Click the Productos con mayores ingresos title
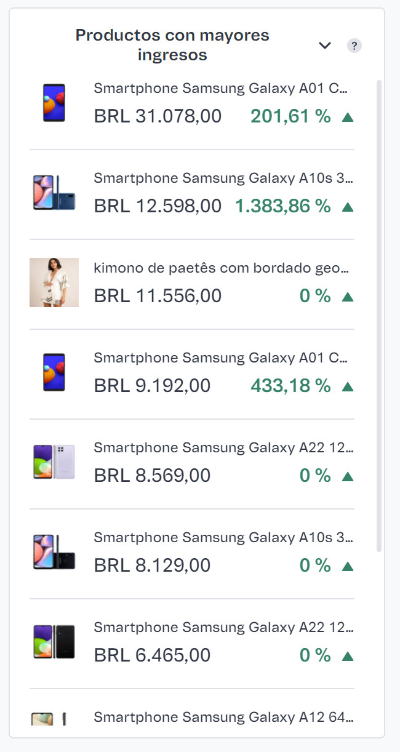This screenshot has width=400, height=752. point(172,45)
